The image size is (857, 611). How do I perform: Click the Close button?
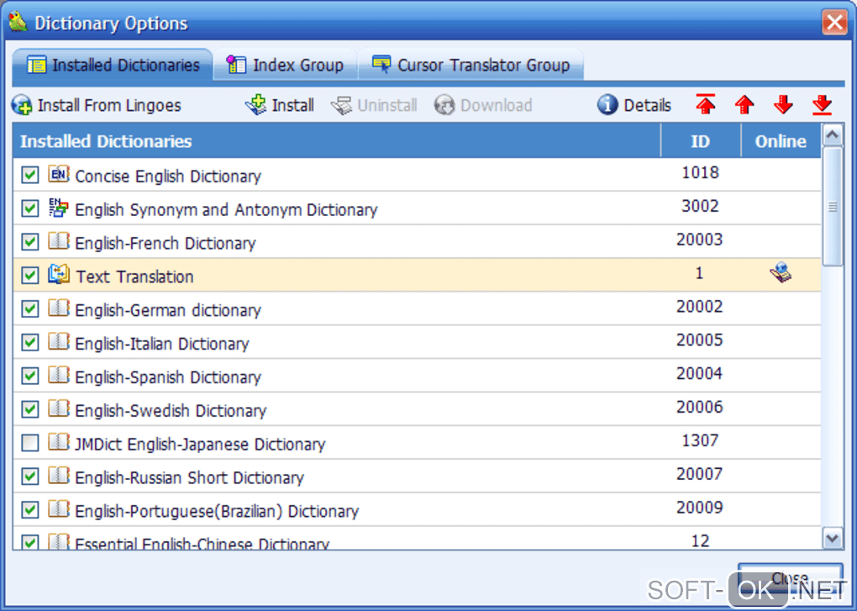click(x=790, y=578)
